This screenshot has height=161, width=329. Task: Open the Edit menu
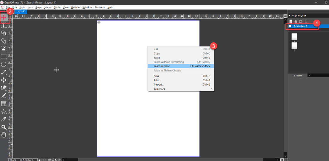click(14, 7)
